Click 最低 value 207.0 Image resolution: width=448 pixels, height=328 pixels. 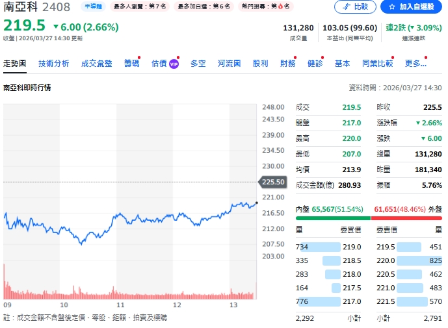pyautogui.click(x=352, y=154)
